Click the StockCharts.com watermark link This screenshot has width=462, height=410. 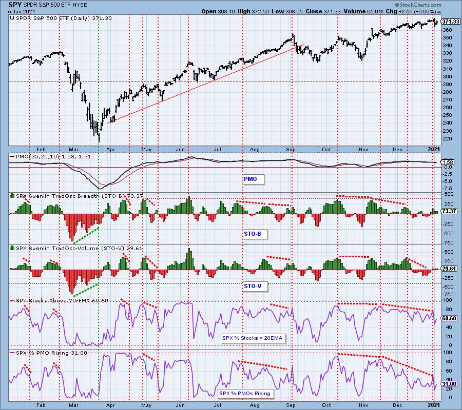(418, 5)
